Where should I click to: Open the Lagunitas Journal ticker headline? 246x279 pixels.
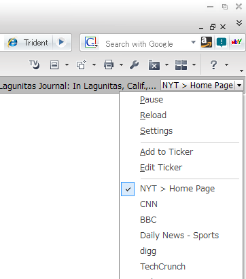(78, 86)
